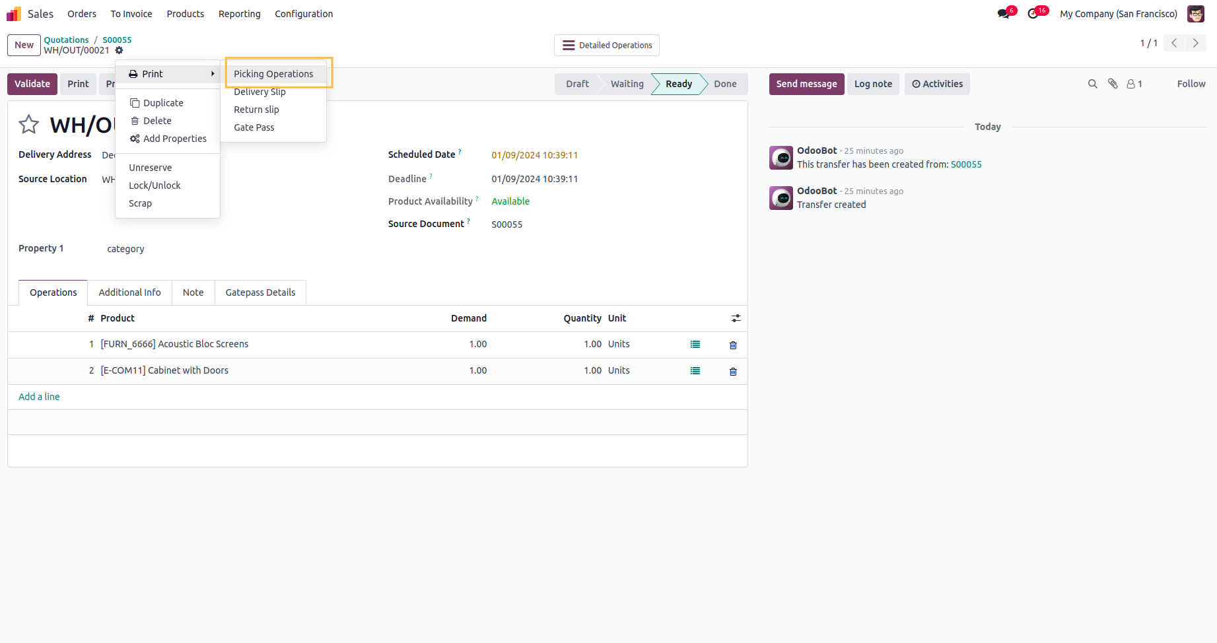Open the followers list icon
1217x643 pixels.
pos(1134,84)
